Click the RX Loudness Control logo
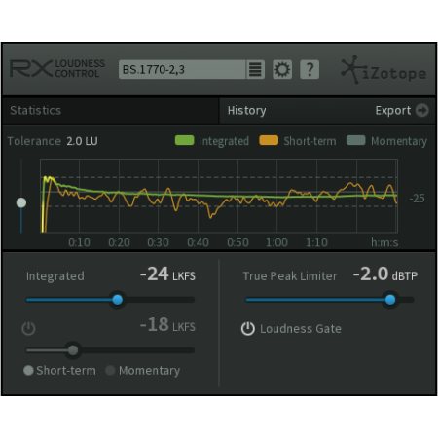 click(x=57, y=68)
